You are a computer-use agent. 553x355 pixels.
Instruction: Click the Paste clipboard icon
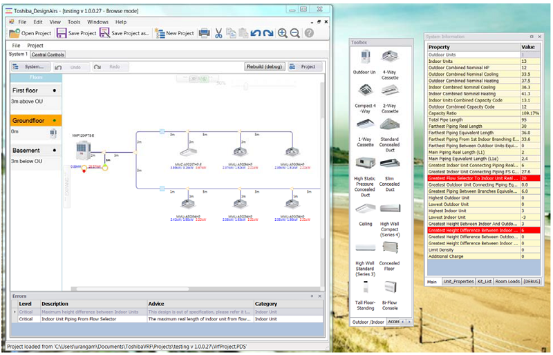[243, 33]
